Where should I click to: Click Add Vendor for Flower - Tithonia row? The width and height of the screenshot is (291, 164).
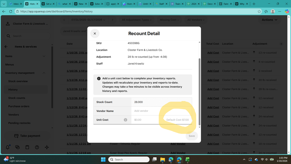click(178, 144)
